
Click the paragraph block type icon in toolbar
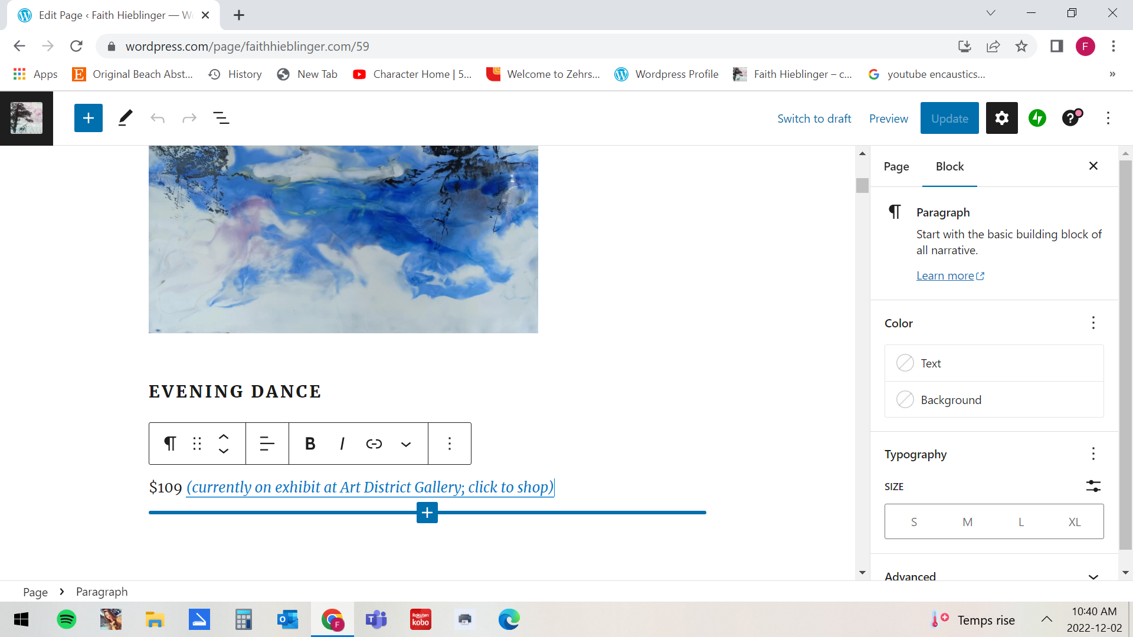pyautogui.click(x=170, y=444)
